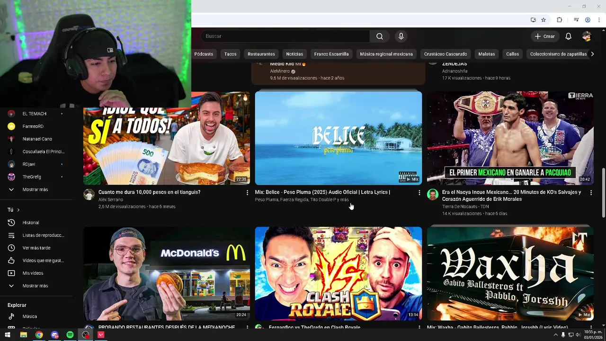This screenshot has height=341, width=606.
Task: Open Belice Peso Pluma mix thumbnail
Action: point(339,138)
